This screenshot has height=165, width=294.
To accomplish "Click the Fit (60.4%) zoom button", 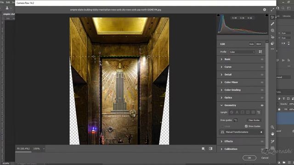I will click(23, 148).
